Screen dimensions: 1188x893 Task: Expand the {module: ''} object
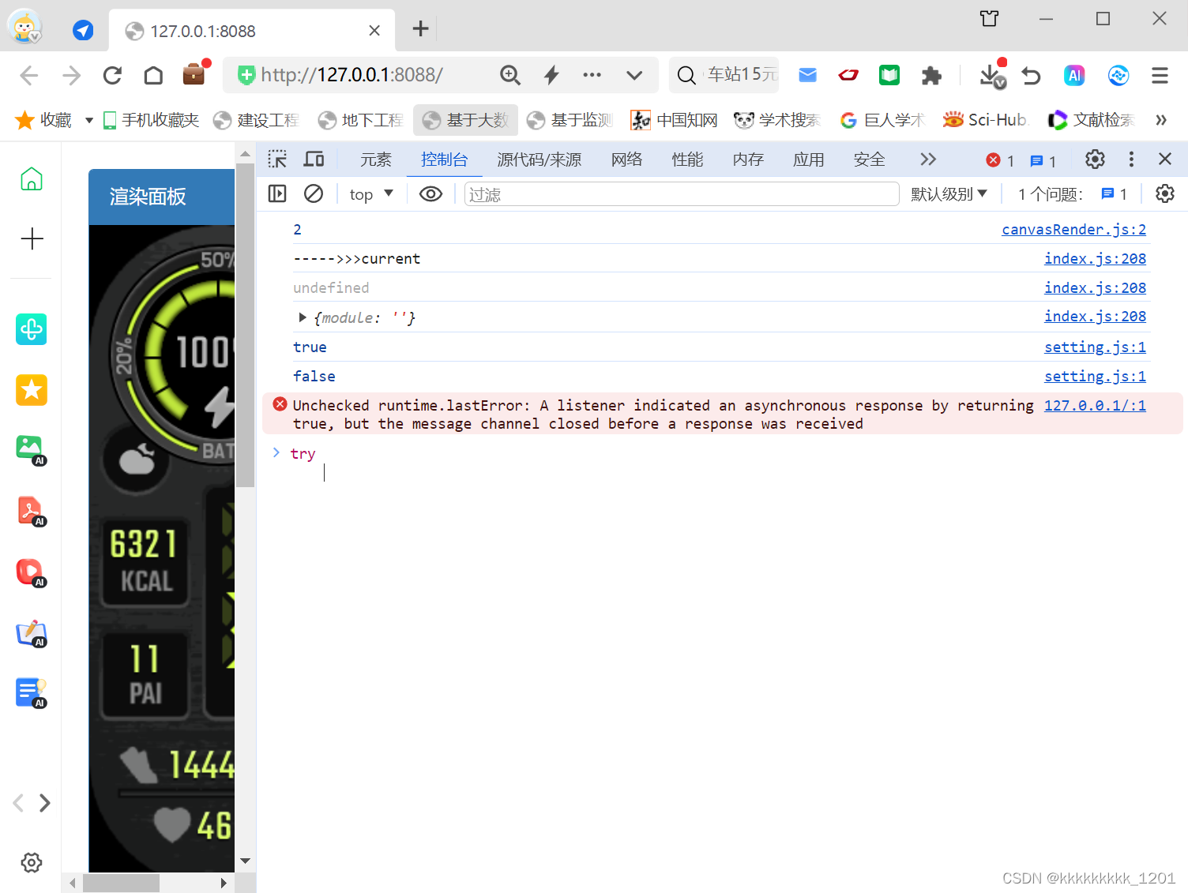[303, 317]
